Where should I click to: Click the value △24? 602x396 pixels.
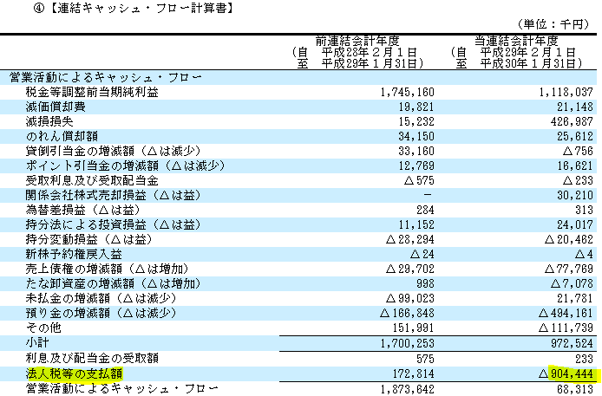pos(422,254)
